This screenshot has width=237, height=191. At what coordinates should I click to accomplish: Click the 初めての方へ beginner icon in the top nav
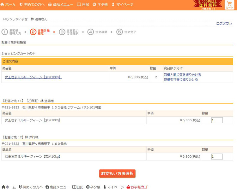[21, 4]
